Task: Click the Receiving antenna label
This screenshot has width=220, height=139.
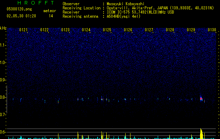Action: 80,16
